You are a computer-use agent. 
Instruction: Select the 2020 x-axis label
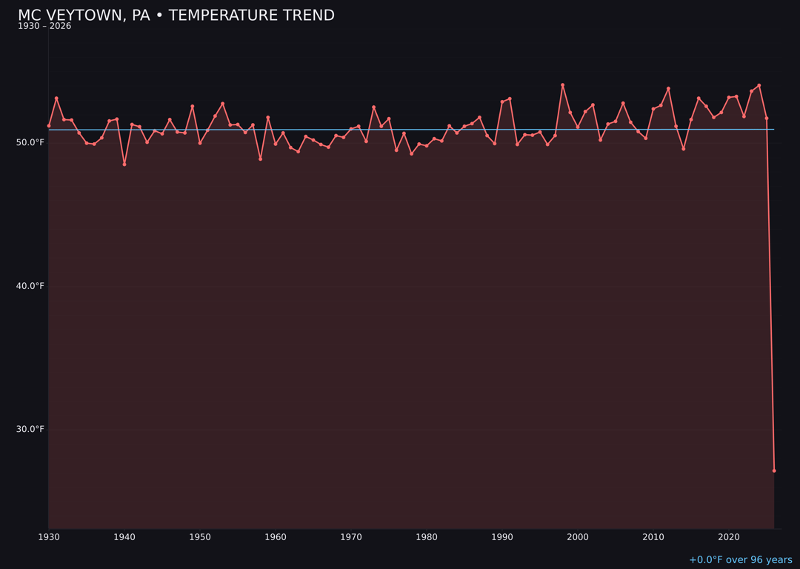pos(728,536)
